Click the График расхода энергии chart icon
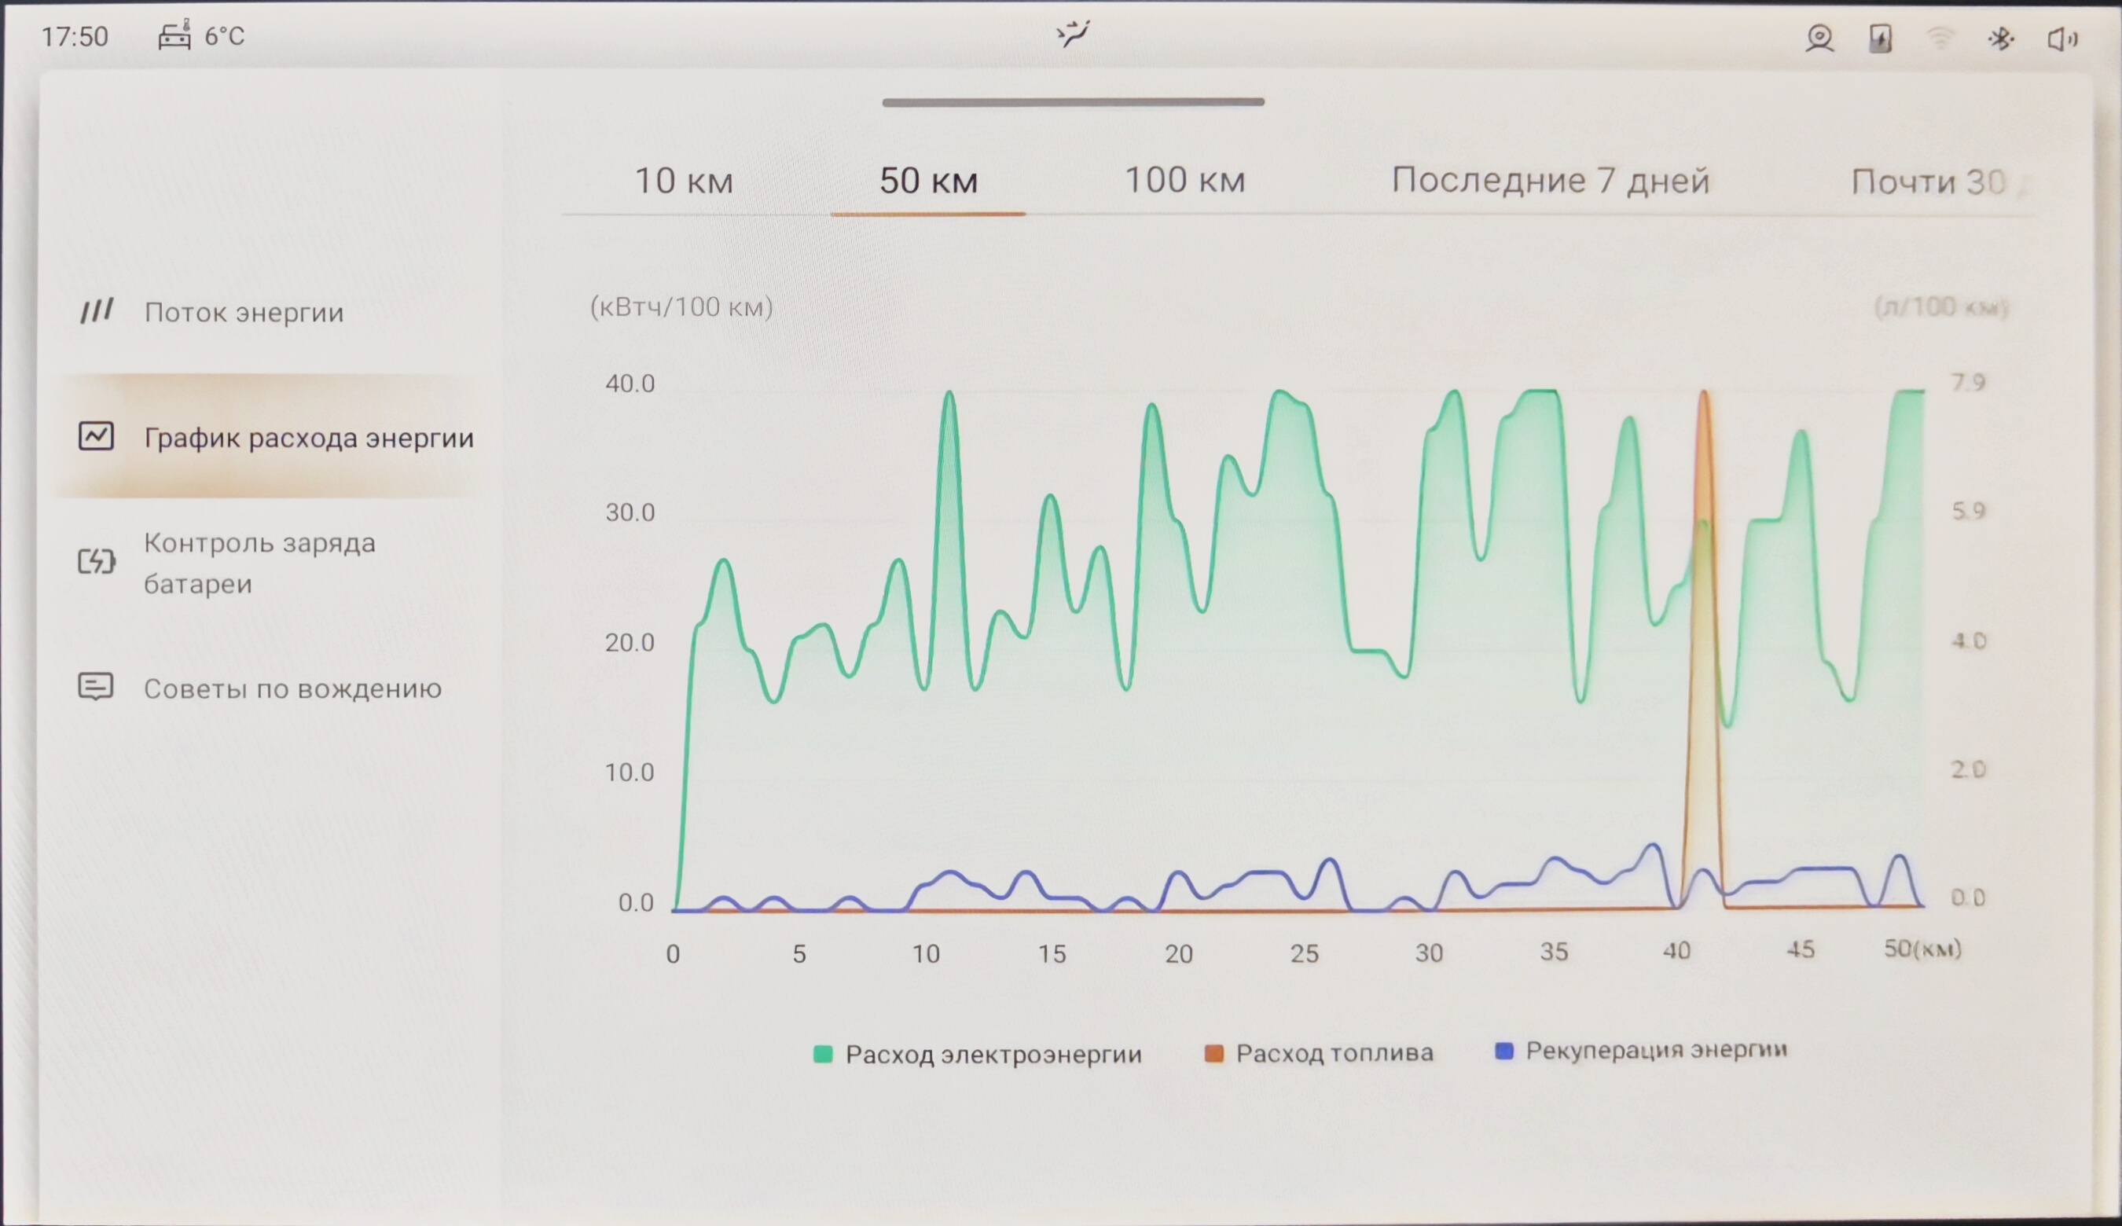Viewport: 2122px width, 1226px height. pyautogui.click(x=96, y=436)
